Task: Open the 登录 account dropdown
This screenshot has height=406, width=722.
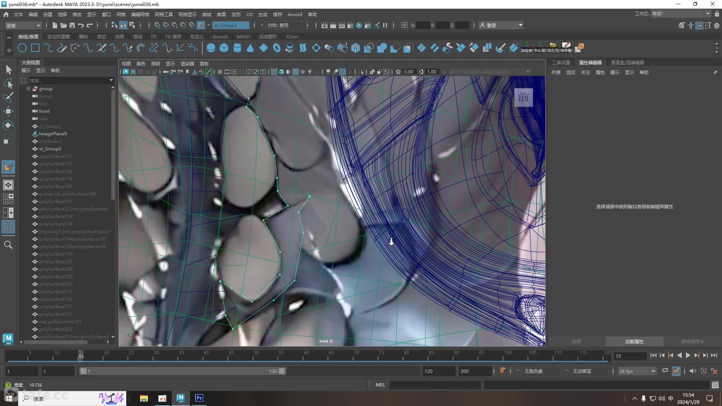Action: coord(501,25)
